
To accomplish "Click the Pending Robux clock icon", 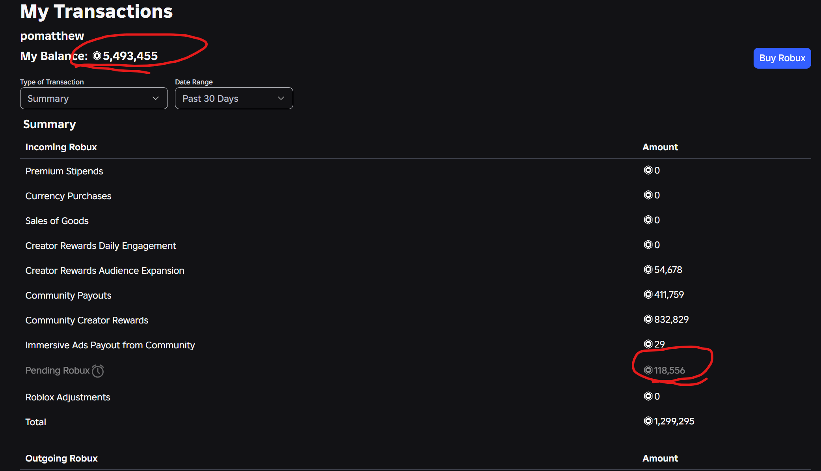I will click(98, 371).
